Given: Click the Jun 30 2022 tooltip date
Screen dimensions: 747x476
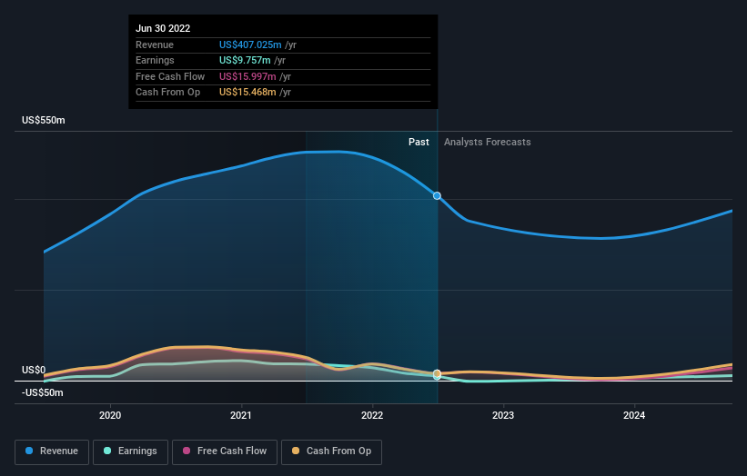Looking at the screenshot, I should click(x=163, y=28).
